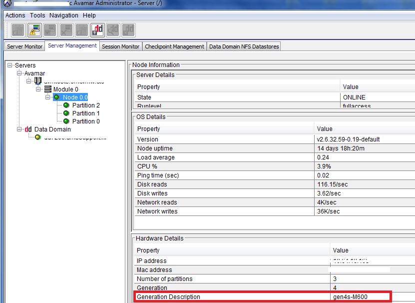Collapse the server rack node under Avamar
The image size is (415, 303).
[x=29, y=81]
